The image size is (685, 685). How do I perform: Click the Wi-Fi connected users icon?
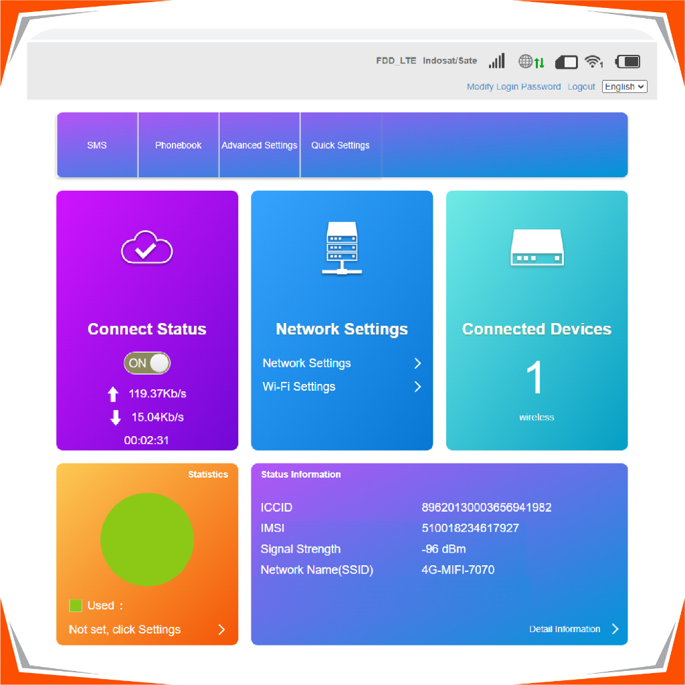tap(593, 62)
